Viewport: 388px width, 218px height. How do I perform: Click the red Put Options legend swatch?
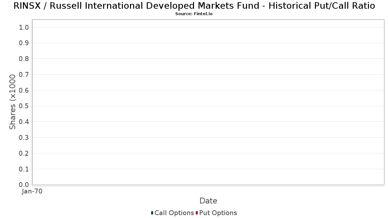[x=197, y=213]
